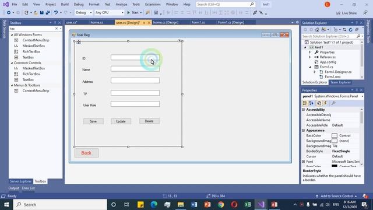Select MaskedTextBox under Common Controls
Viewport: 373px width, 210px height.
pos(34,68)
